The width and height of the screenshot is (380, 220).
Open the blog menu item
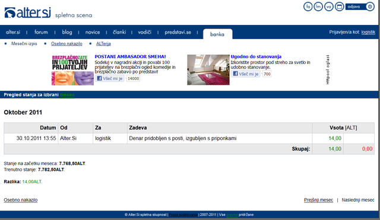pos(67,32)
